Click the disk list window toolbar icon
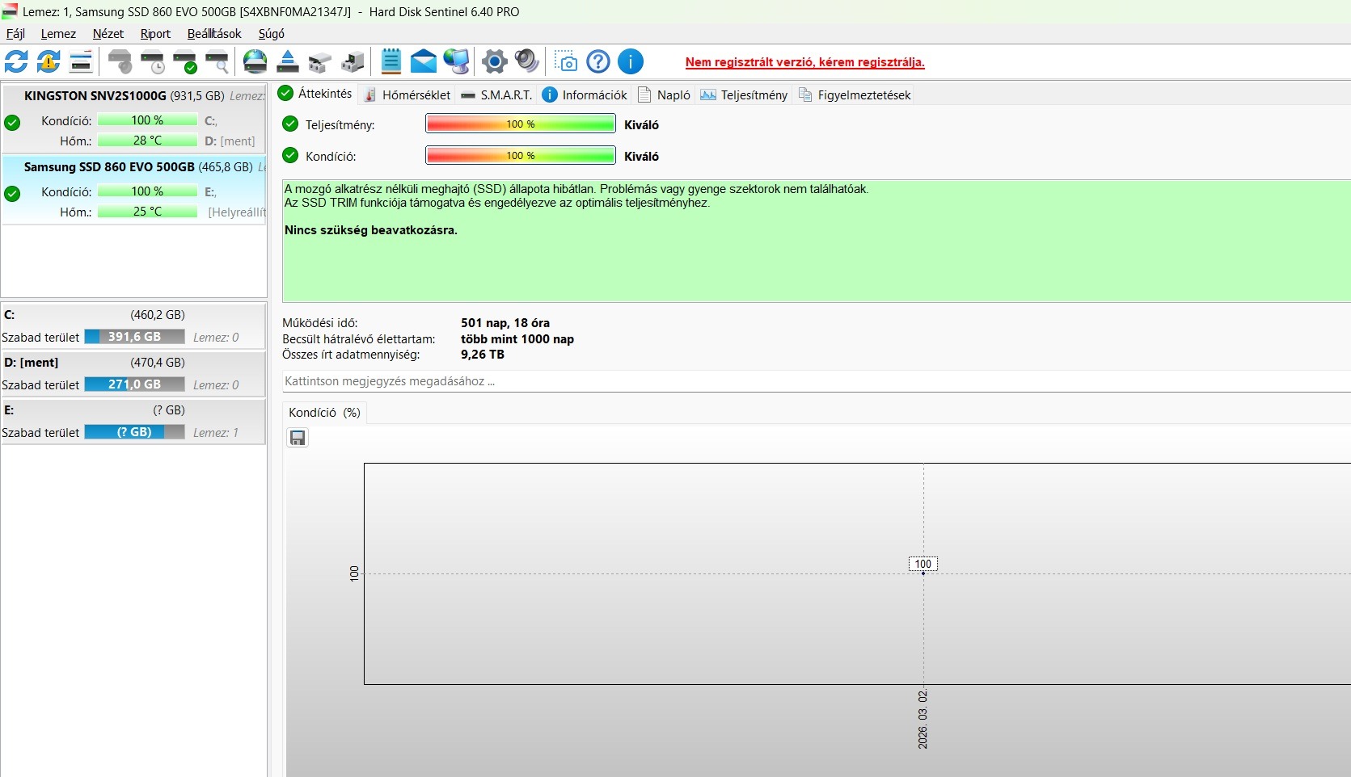Viewport: 1351px width, 777px height. tap(81, 61)
